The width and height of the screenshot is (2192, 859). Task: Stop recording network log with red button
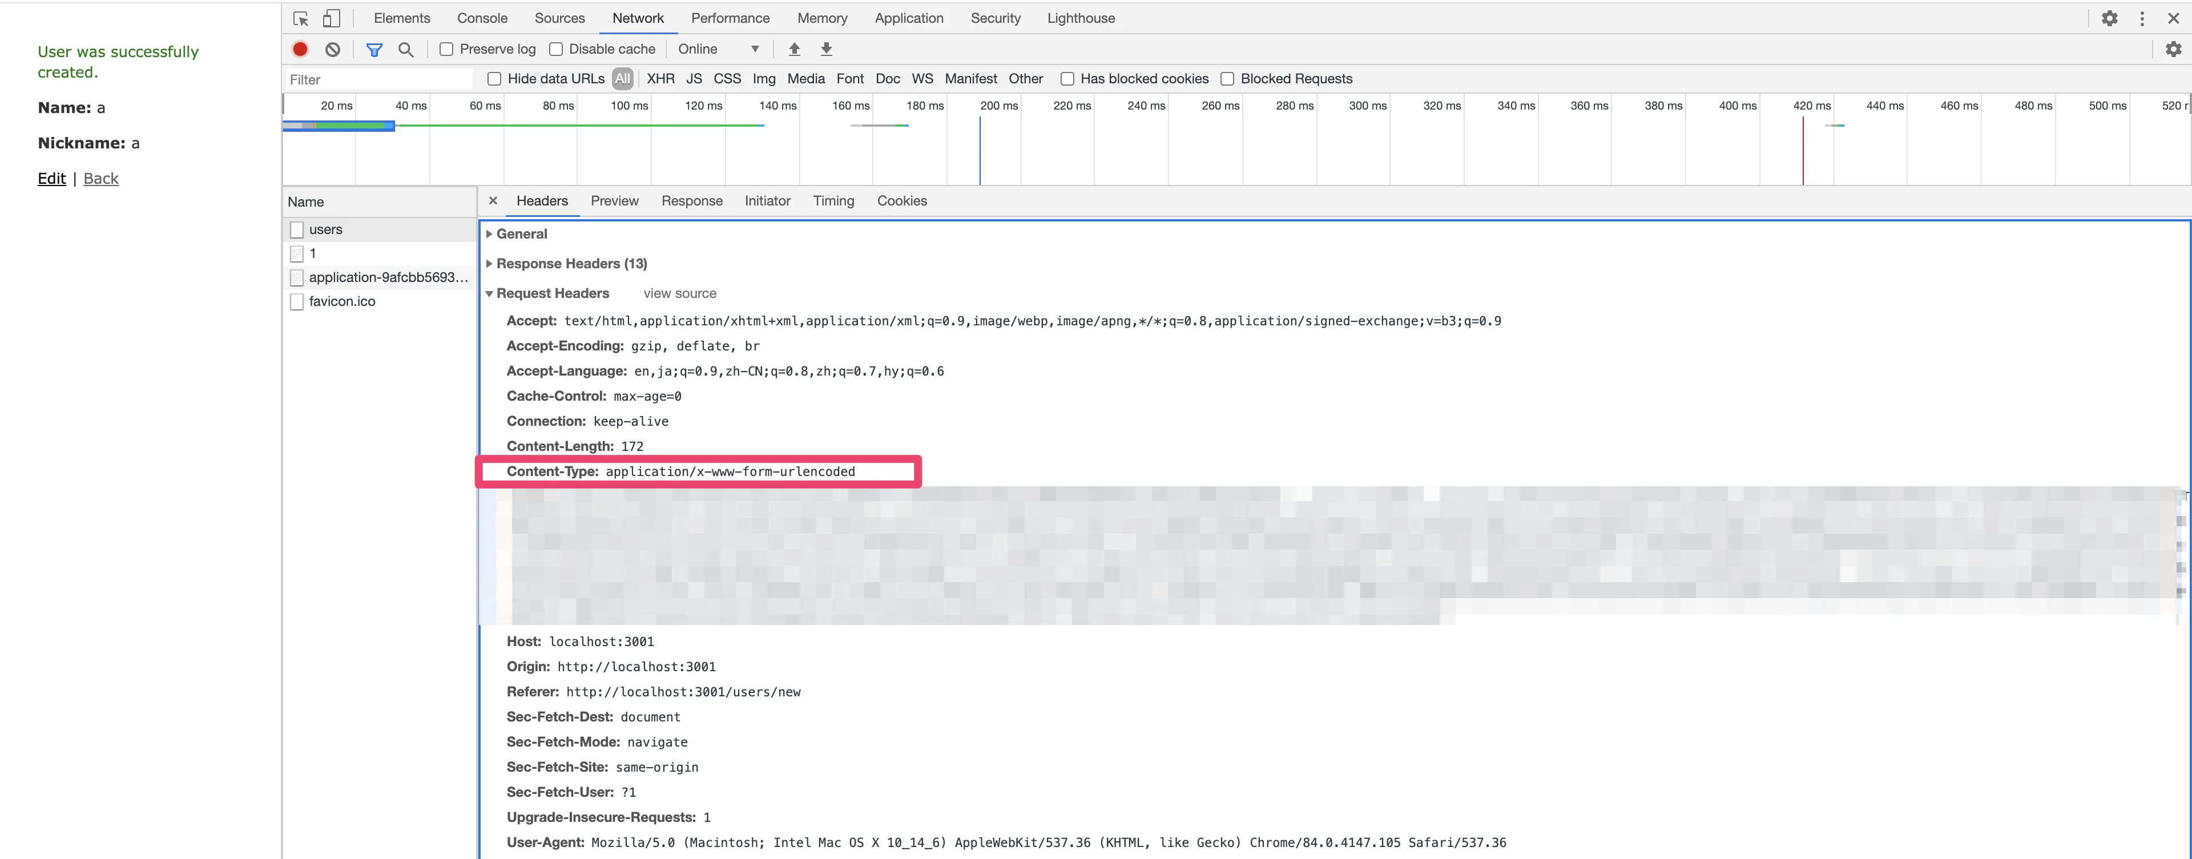[300, 49]
